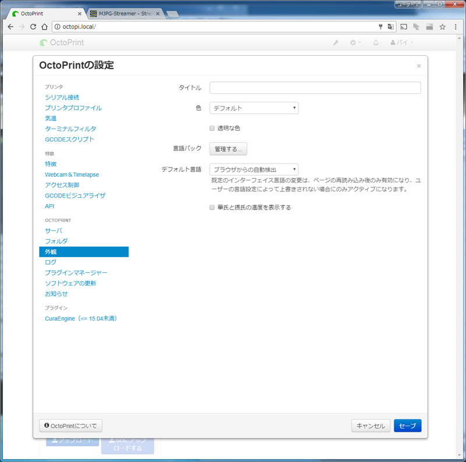This screenshot has height=462, width=466.
Task: Click the blue セーブ button
Action: pyautogui.click(x=407, y=426)
